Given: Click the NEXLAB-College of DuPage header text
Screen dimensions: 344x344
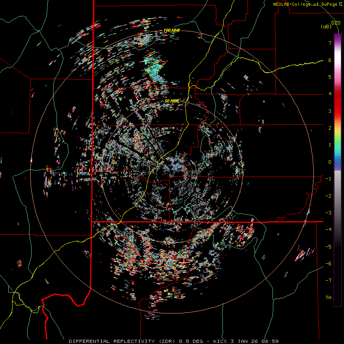Looking at the screenshot, I should [x=305, y=4].
